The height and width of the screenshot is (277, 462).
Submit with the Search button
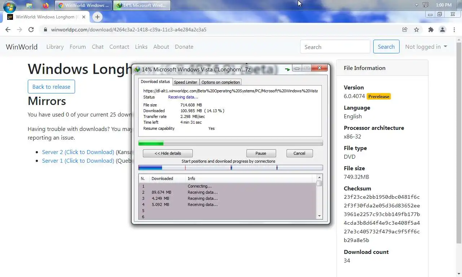click(386, 47)
